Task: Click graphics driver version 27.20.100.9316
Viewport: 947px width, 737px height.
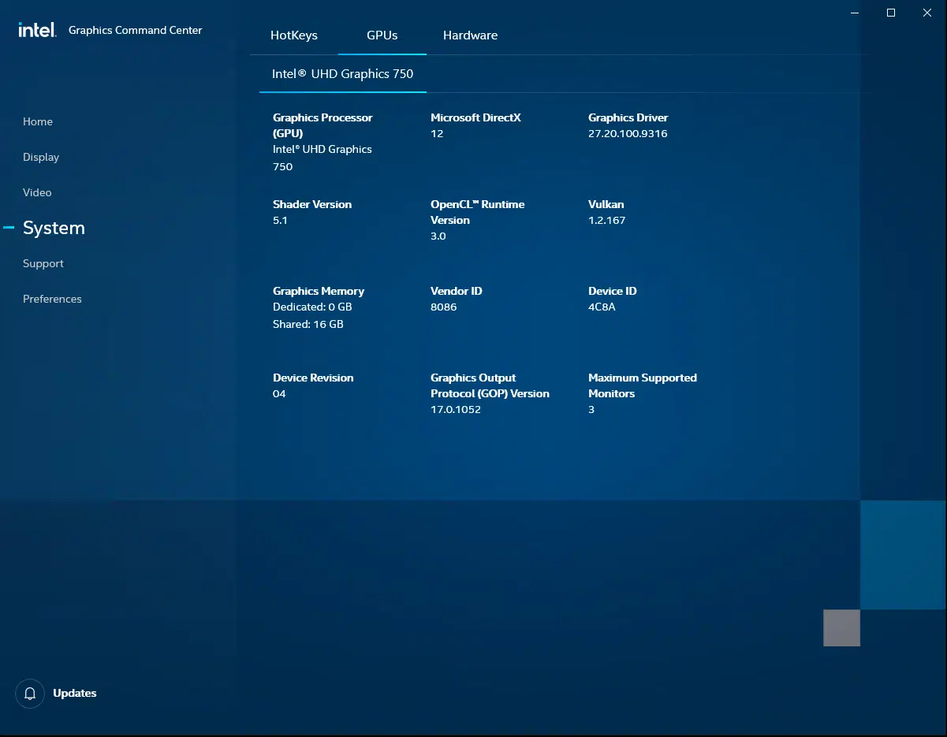Action: point(628,133)
